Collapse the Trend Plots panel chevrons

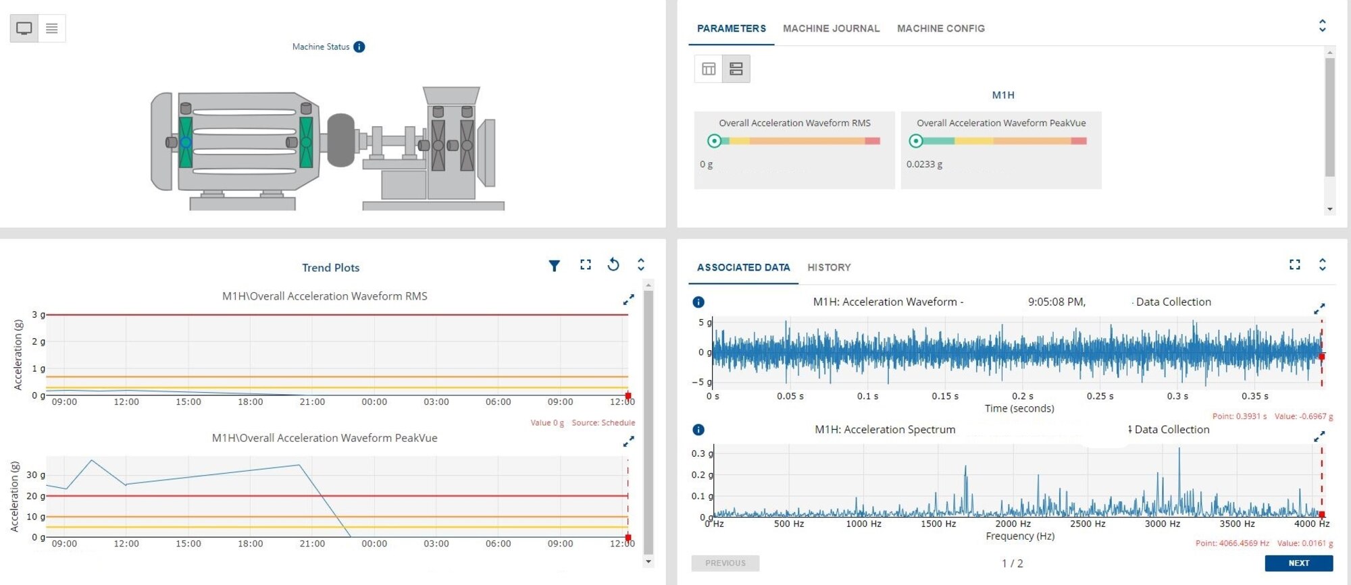tap(640, 264)
